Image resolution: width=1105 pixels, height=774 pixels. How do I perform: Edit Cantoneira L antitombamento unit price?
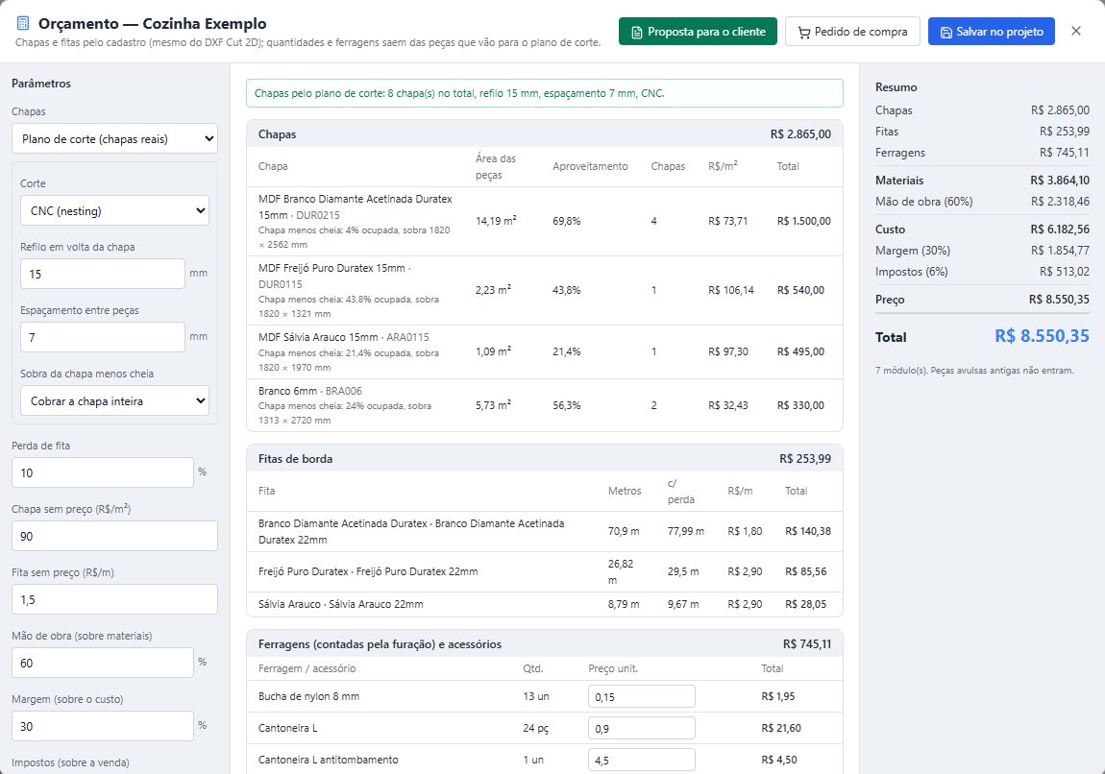tap(641, 760)
